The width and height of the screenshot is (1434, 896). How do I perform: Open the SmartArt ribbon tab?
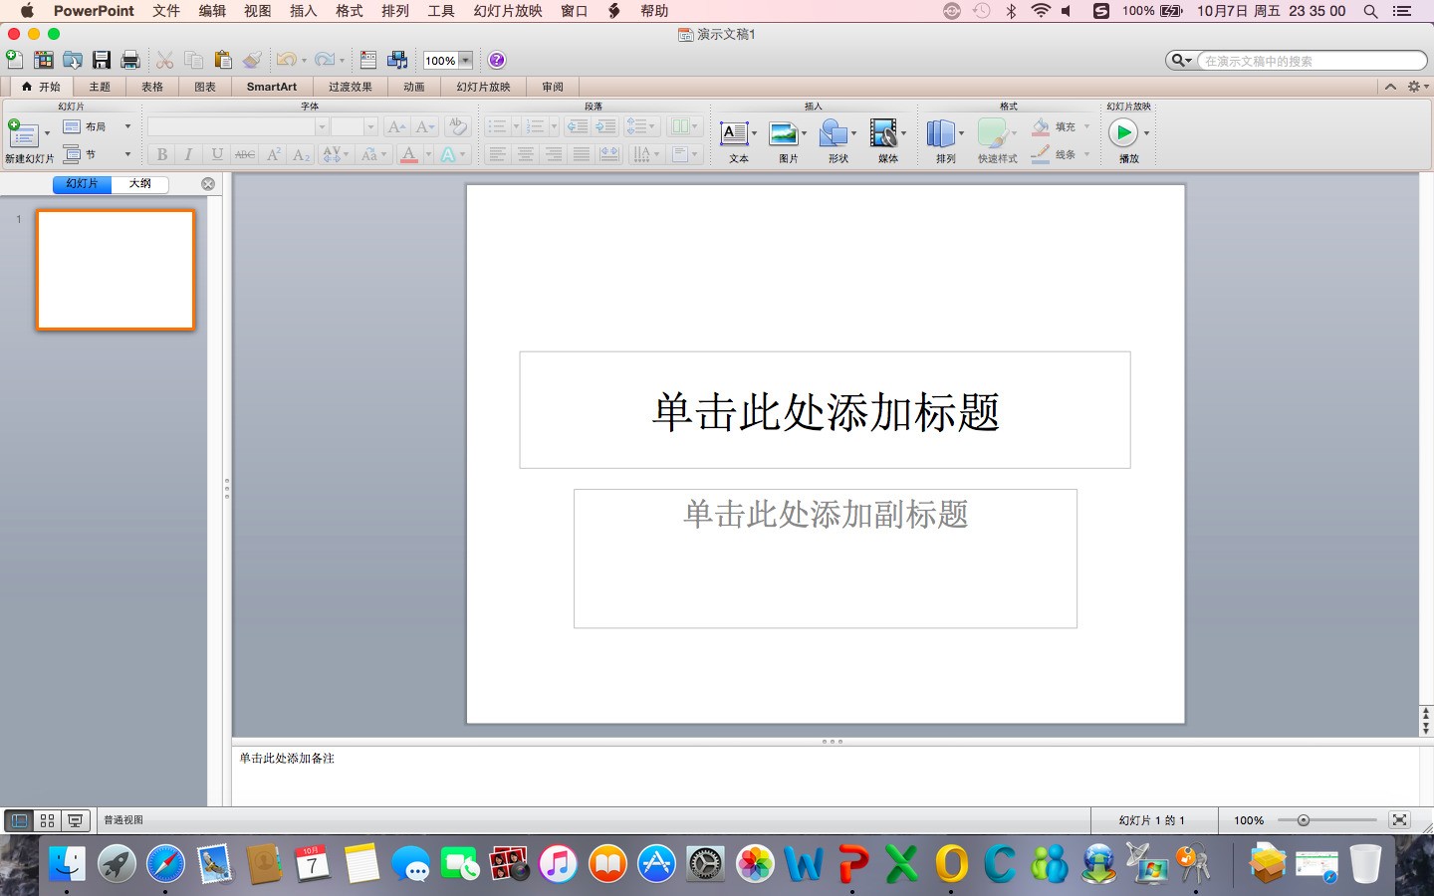pos(272,87)
